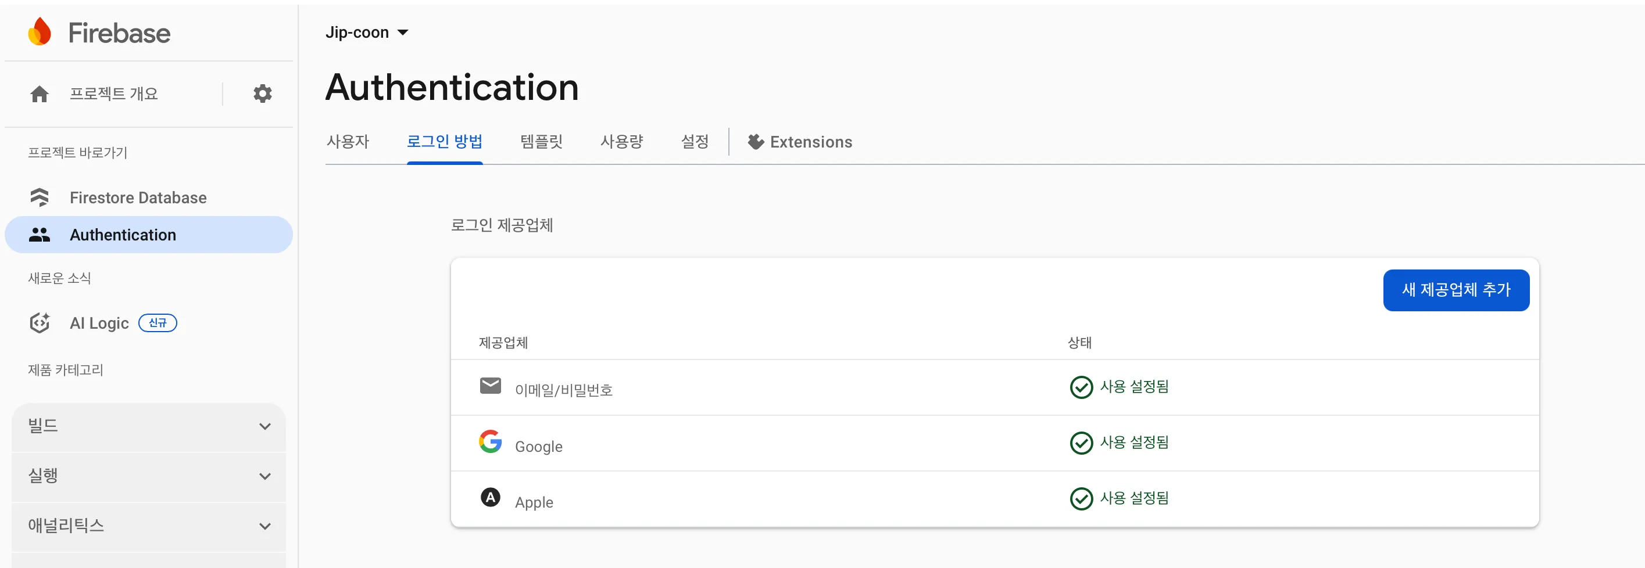Open the 사용량 tab

tap(621, 142)
